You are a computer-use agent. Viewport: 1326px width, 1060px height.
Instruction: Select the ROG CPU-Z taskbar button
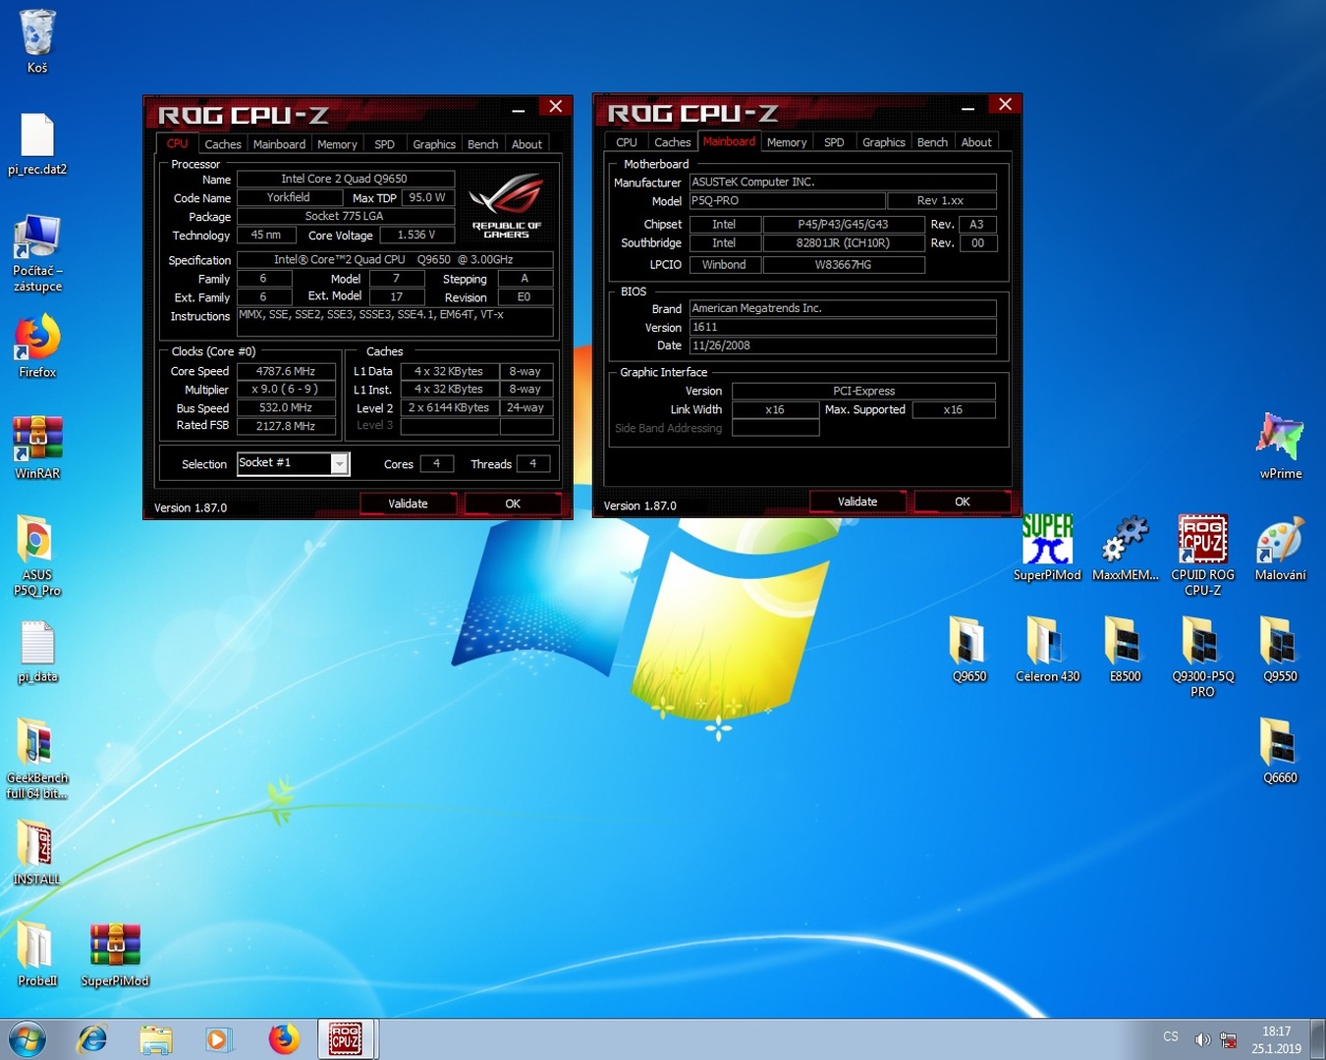point(345,1039)
